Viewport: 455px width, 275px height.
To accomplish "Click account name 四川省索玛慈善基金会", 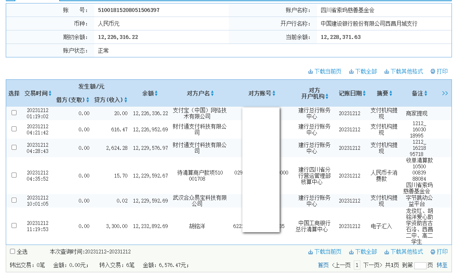I will click(347, 10).
